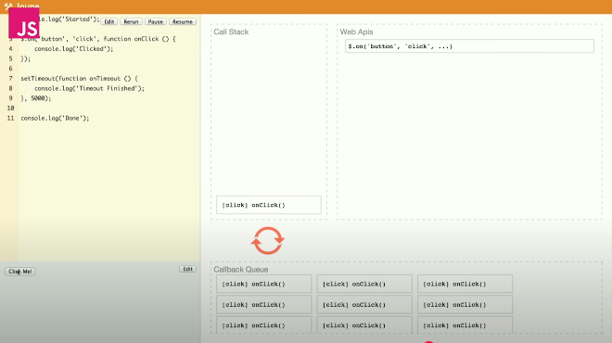612x343 pixels.
Task: Click line number 11 in gutter
Action: point(10,119)
